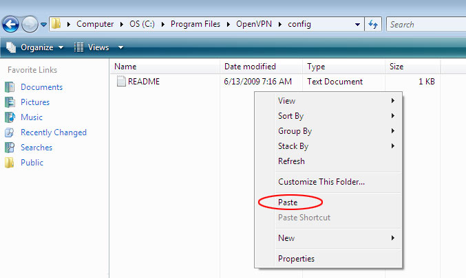Viewport: 466px width, 278px height.
Task: Click the Refresh icon beside address bar
Action: coord(373,24)
